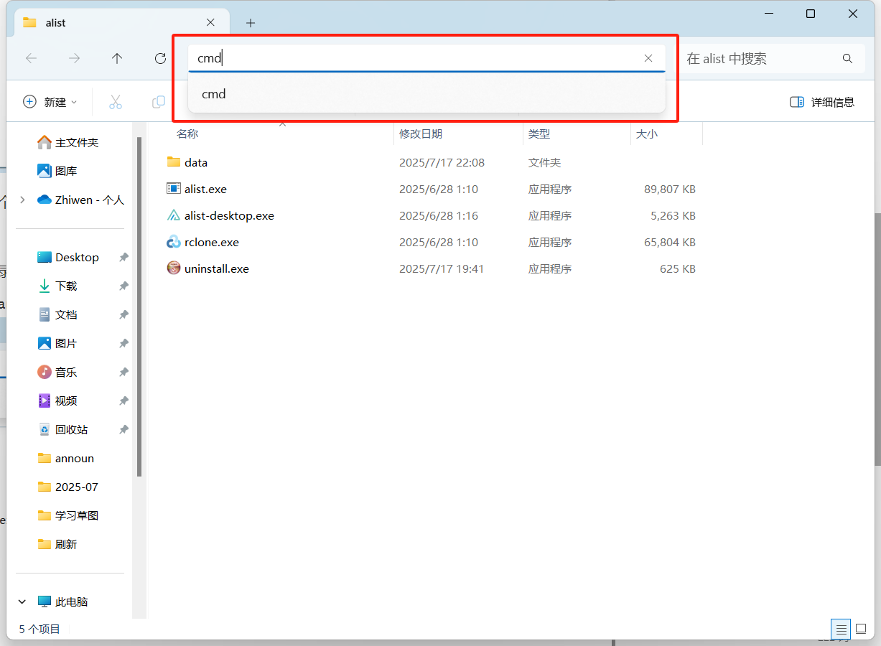Collapse the 此电脑 node
This screenshot has width=881, height=646.
tap(22, 601)
